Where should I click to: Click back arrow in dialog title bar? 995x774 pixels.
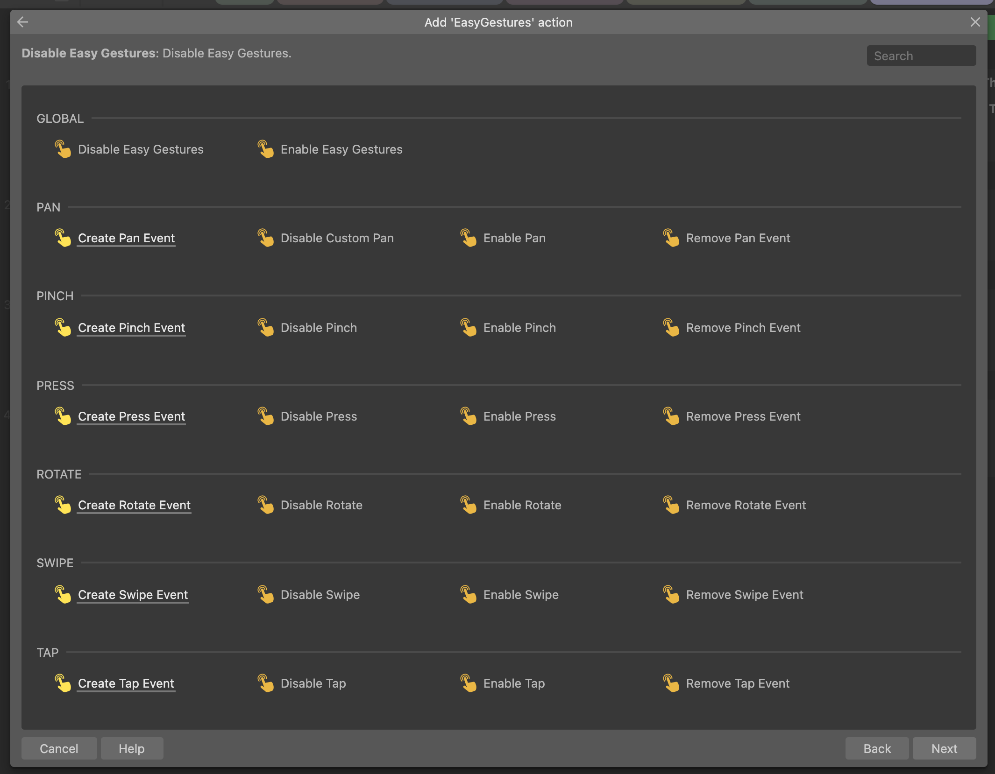click(22, 22)
